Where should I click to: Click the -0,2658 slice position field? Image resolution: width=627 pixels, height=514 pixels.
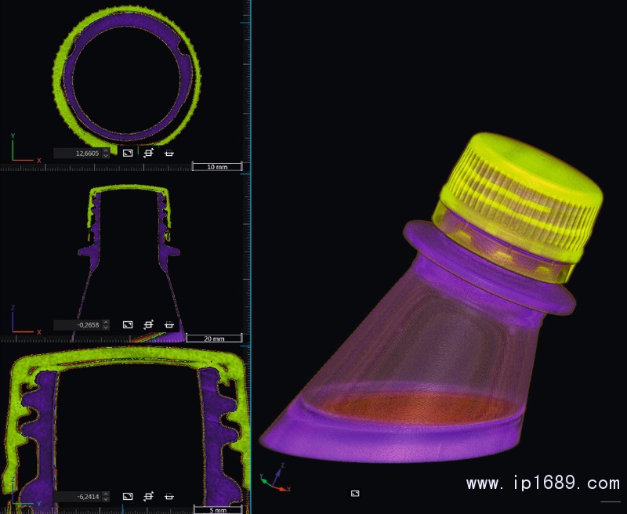point(78,324)
